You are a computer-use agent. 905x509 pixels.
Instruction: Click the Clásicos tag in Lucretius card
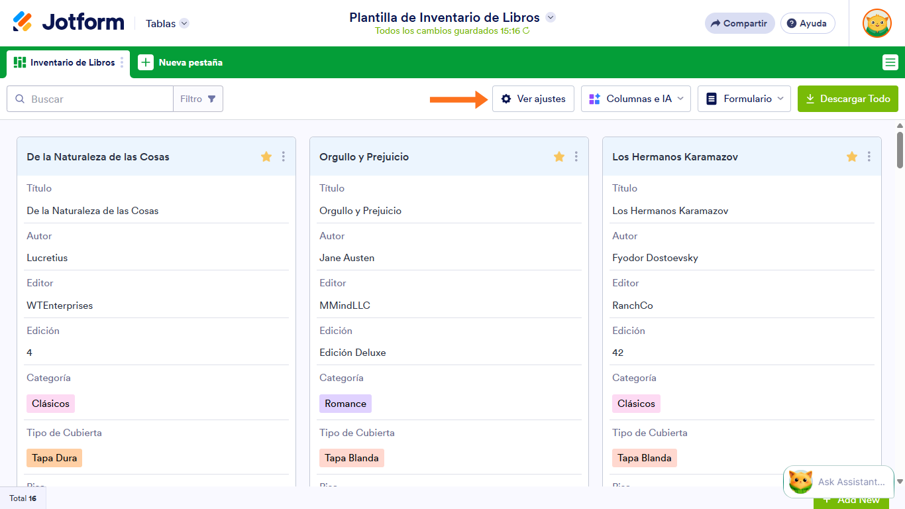tap(51, 404)
